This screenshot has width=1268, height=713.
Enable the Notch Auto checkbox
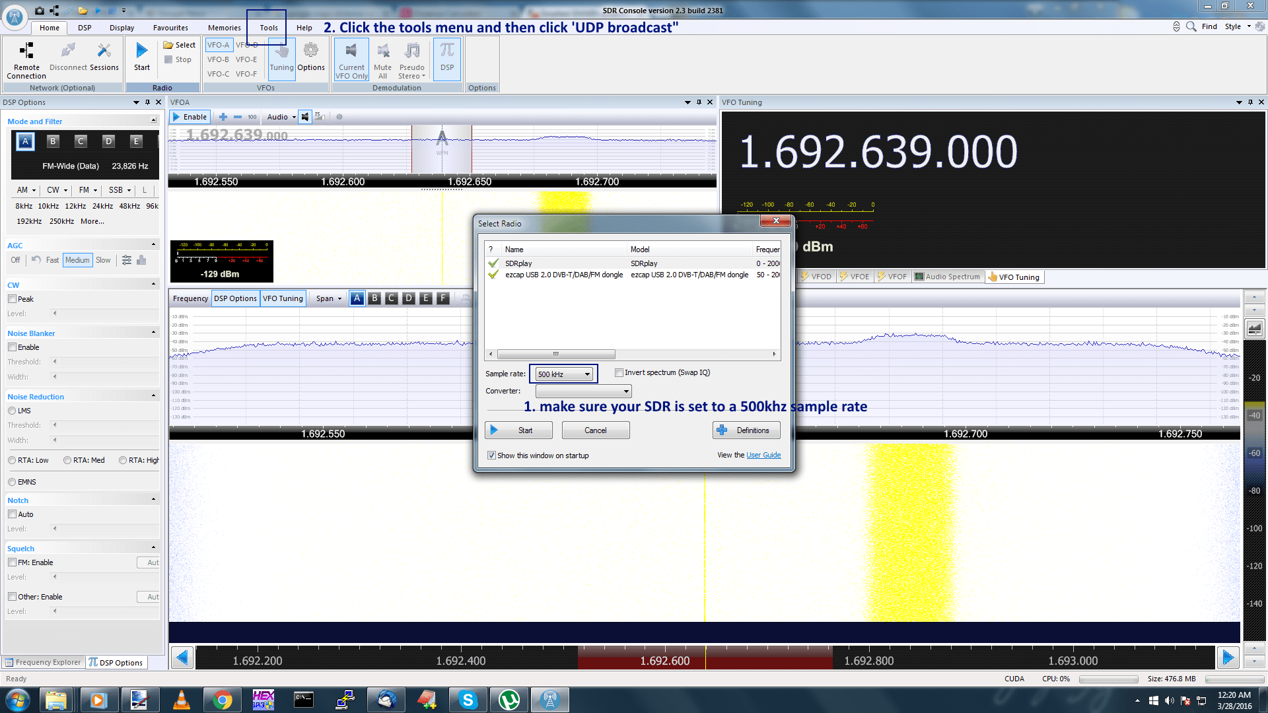tap(12, 514)
